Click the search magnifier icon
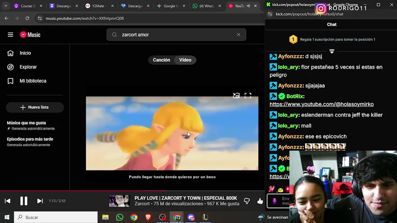The width and height of the screenshot is (397, 223). pyautogui.click(x=114, y=35)
